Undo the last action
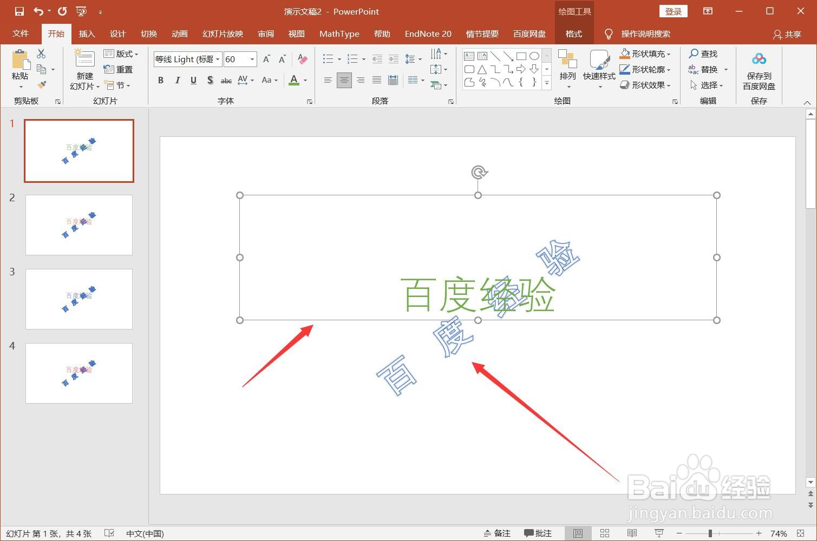Viewport: 817px width, 541px height. point(38,11)
